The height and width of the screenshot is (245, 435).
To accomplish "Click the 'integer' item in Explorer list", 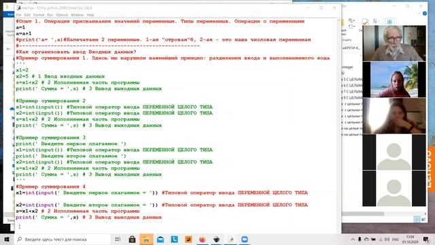I will pos(347,67).
